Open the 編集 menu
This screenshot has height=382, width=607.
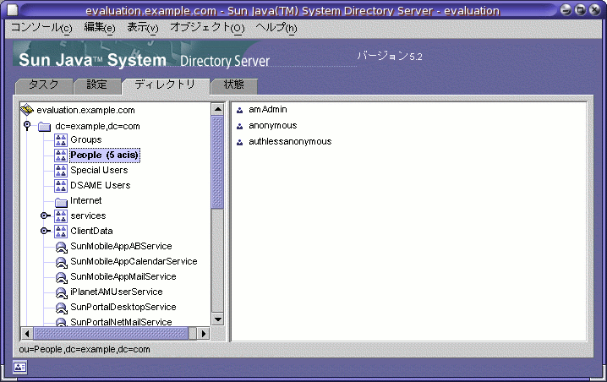tap(100, 28)
